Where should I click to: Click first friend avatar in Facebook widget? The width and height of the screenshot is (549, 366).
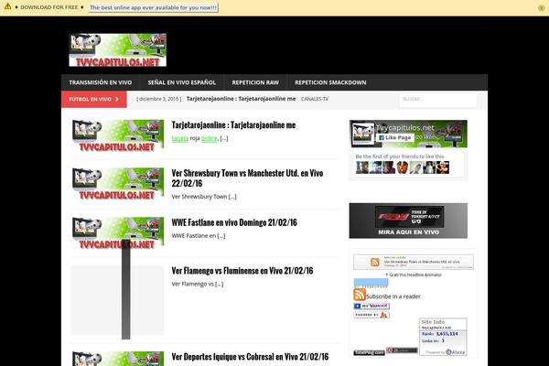click(362, 167)
